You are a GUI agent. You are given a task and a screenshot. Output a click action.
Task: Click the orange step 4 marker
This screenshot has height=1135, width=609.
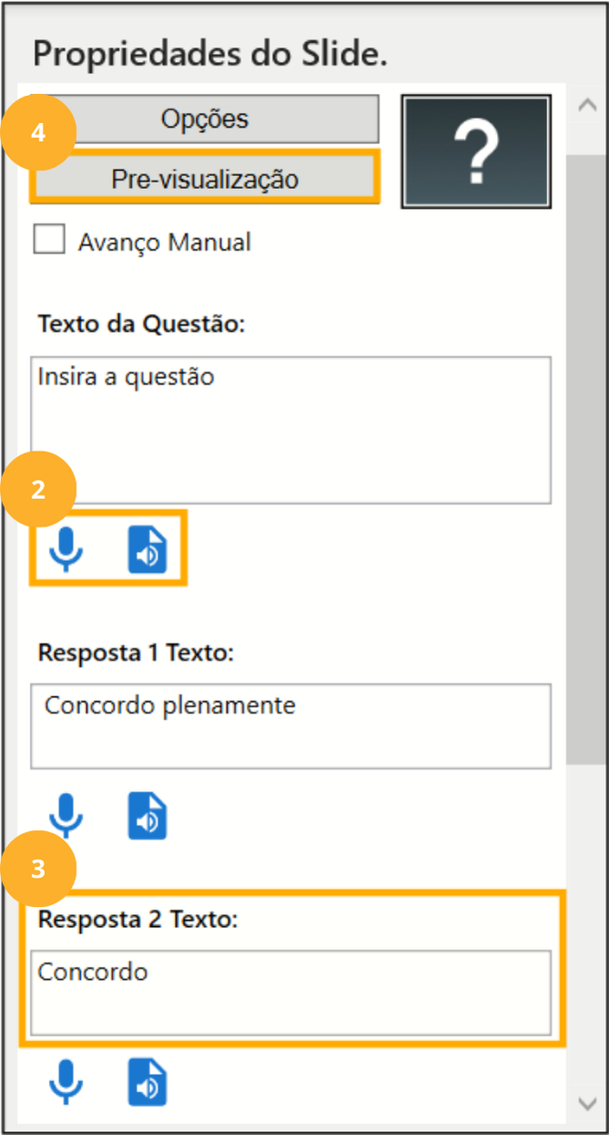[38, 132]
